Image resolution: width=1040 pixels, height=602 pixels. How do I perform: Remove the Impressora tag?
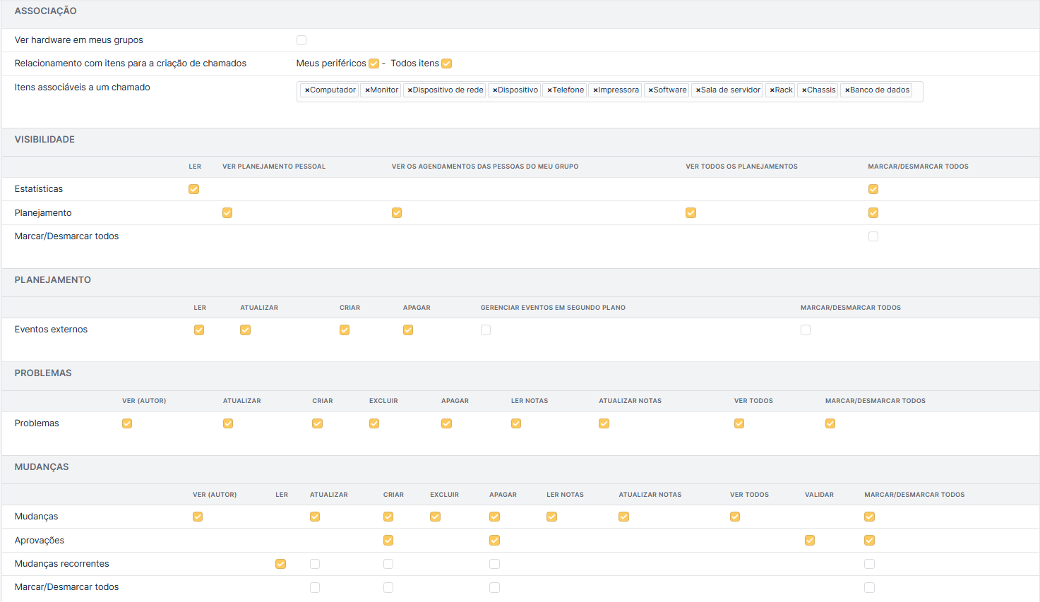coord(595,90)
